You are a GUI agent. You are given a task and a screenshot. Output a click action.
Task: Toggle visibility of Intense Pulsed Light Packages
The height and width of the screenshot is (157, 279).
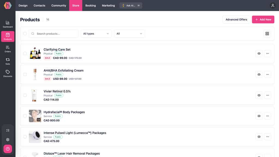259,137
